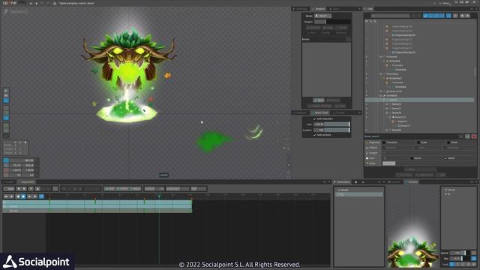Toggle Adjust option in dopesheet toolbar
Screen dimensions: 480x270
pyautogui.click(x=135, y=189)
